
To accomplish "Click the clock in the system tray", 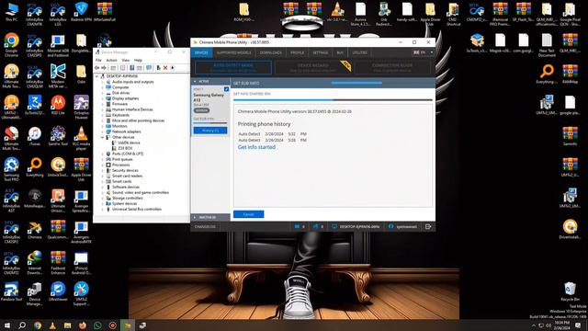I will pos(561,325).
